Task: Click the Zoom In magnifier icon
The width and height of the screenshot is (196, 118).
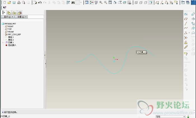Action: (x=101, y=3)
